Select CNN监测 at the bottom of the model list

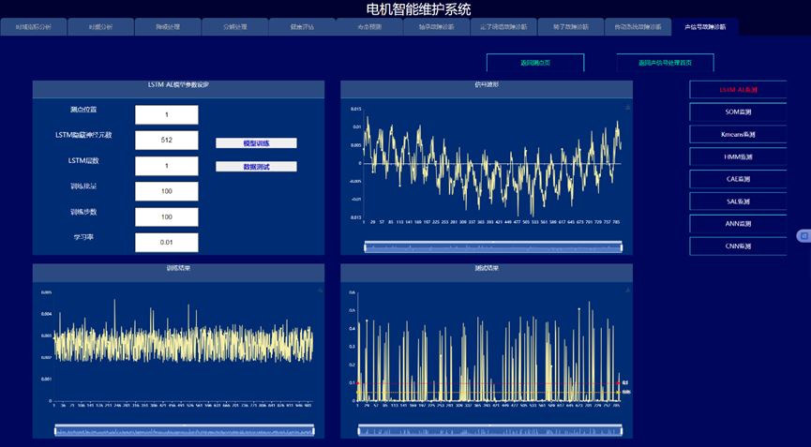738,246
